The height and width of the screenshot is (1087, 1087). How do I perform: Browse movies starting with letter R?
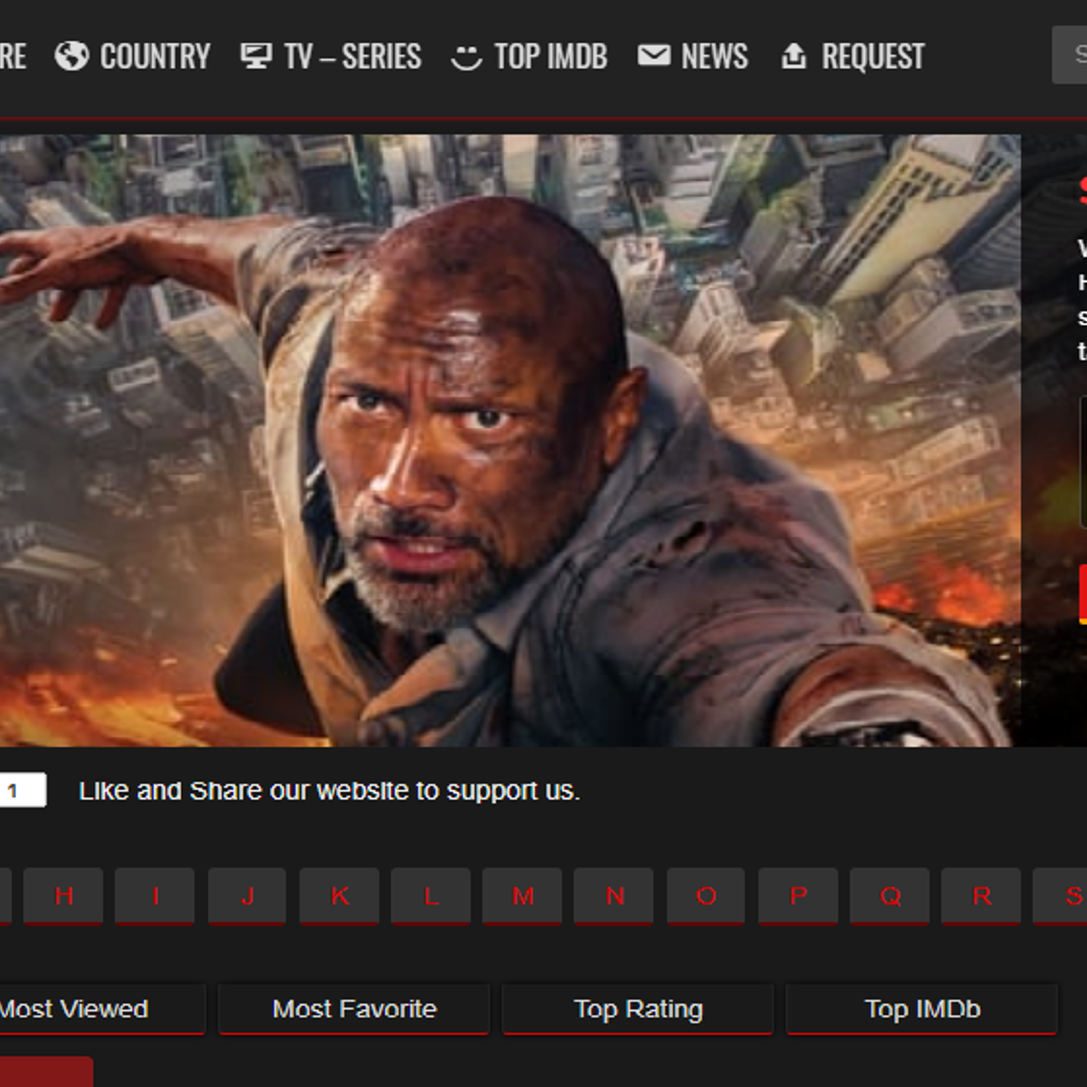coord(982,896)
